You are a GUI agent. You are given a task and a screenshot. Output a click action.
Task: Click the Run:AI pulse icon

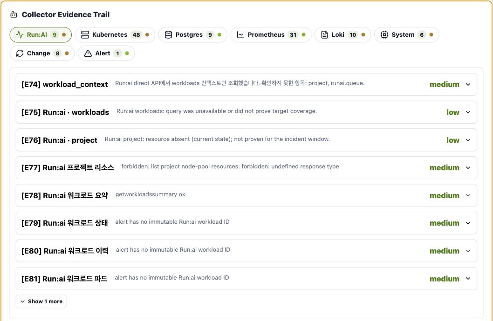20,34
